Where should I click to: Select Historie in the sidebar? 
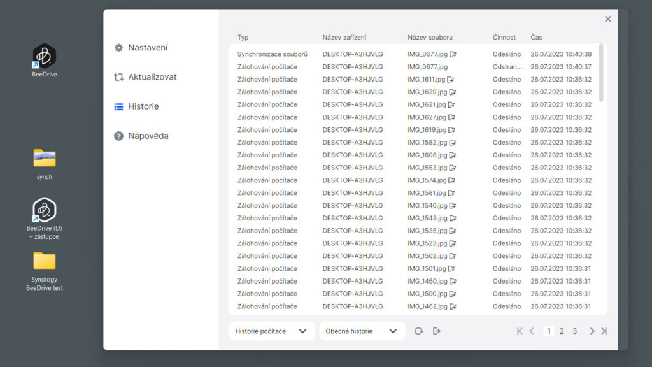[x=143, y=106]
